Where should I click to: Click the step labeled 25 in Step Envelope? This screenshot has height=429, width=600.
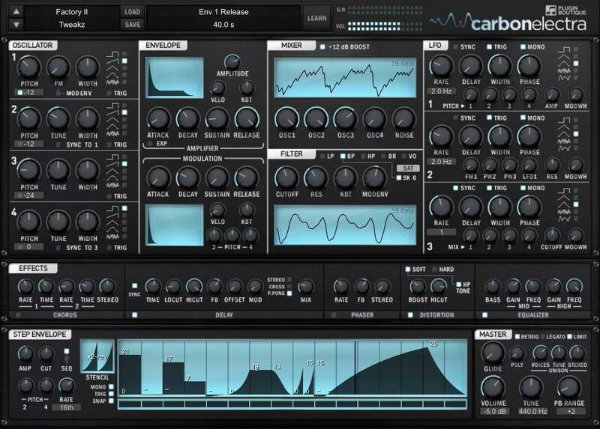(433, 368)
